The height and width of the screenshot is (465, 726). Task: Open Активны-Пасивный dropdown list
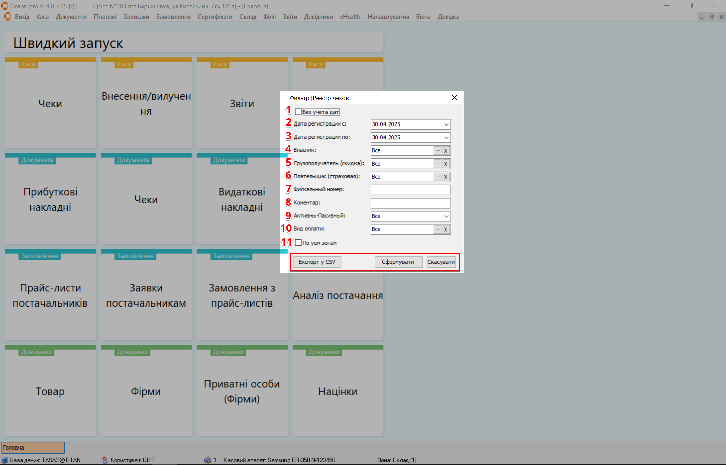446,216
